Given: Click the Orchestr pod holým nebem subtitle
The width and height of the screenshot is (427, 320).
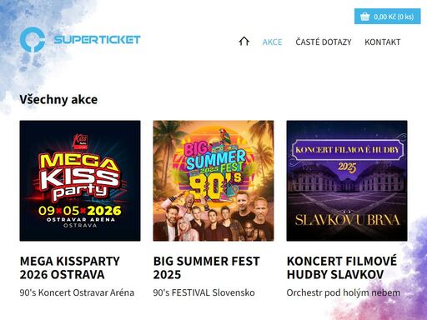Looking at the screenshot, I should click(x=344, y=292).
